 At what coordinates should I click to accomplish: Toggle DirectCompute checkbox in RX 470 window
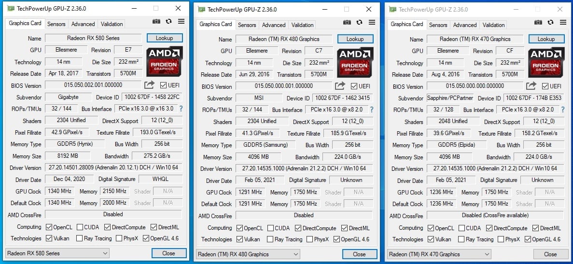489,228
